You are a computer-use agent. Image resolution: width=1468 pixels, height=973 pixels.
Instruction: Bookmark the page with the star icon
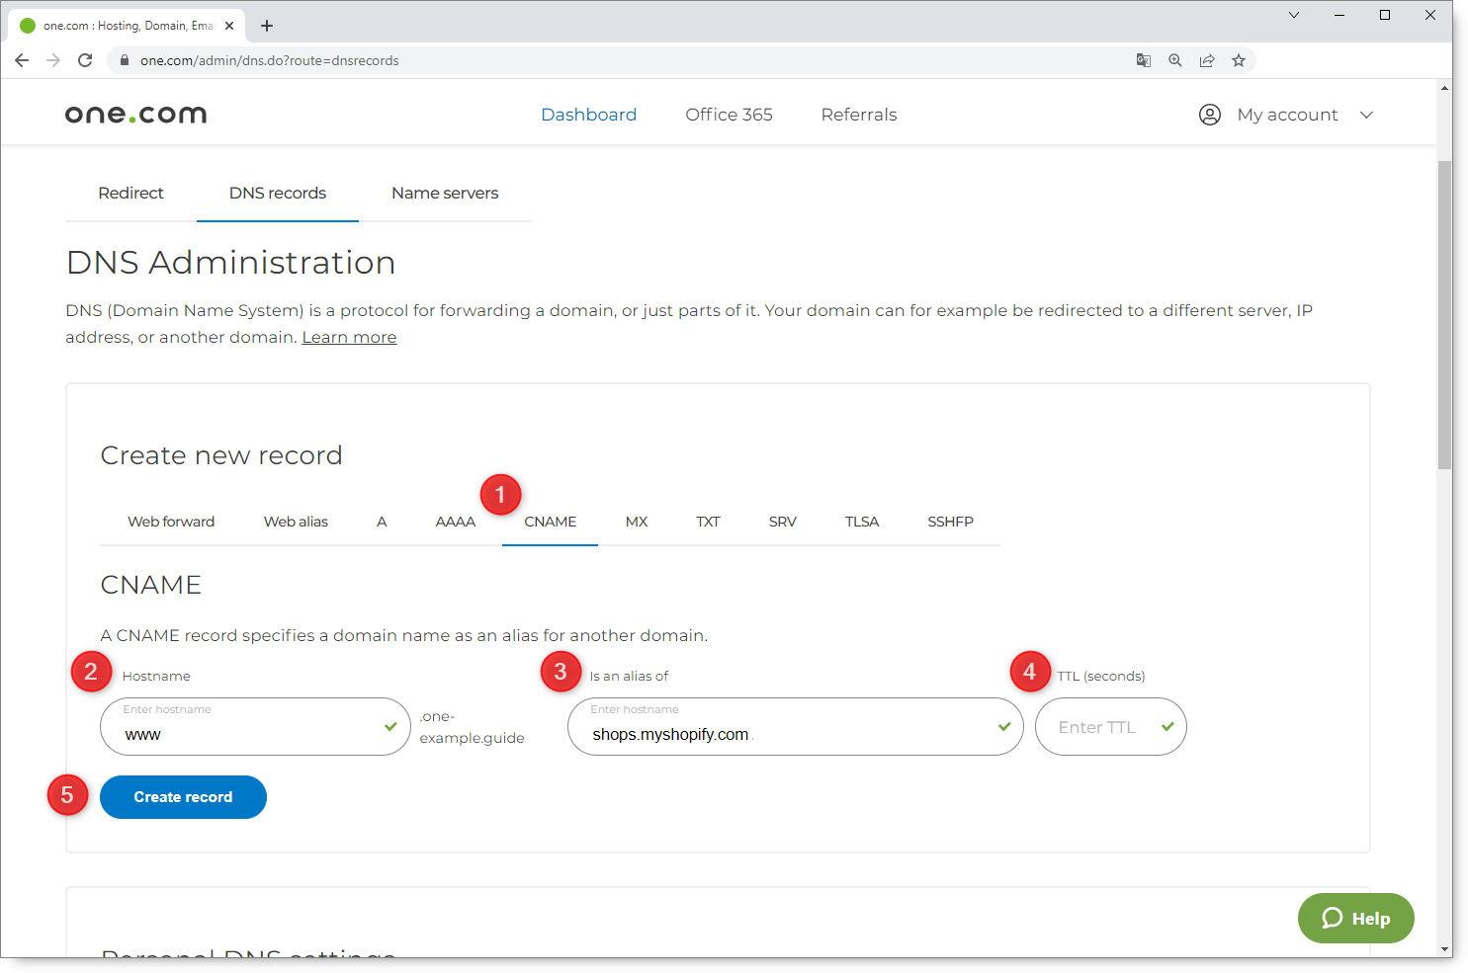(x=1239, y=60)
